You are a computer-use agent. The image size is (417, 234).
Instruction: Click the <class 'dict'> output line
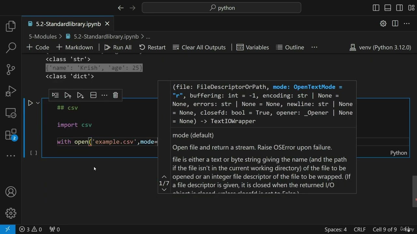(70, 76)
